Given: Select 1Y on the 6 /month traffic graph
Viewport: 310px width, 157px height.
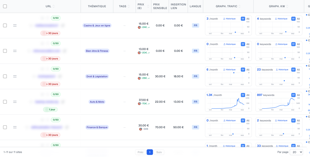Looking at the screenshot, I should click(x=243, y=70).
